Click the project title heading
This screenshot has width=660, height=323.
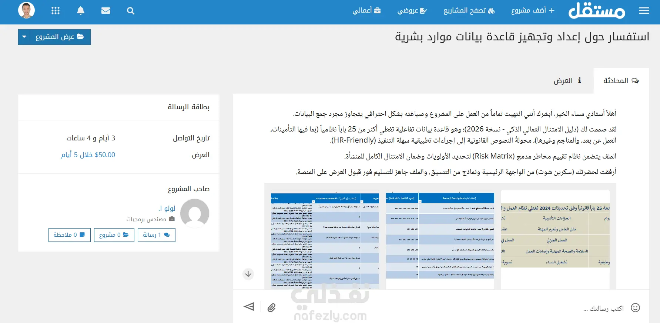(x=522, y=37)
